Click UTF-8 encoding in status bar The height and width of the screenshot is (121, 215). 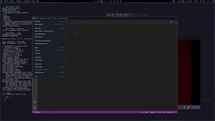[160, 112]
